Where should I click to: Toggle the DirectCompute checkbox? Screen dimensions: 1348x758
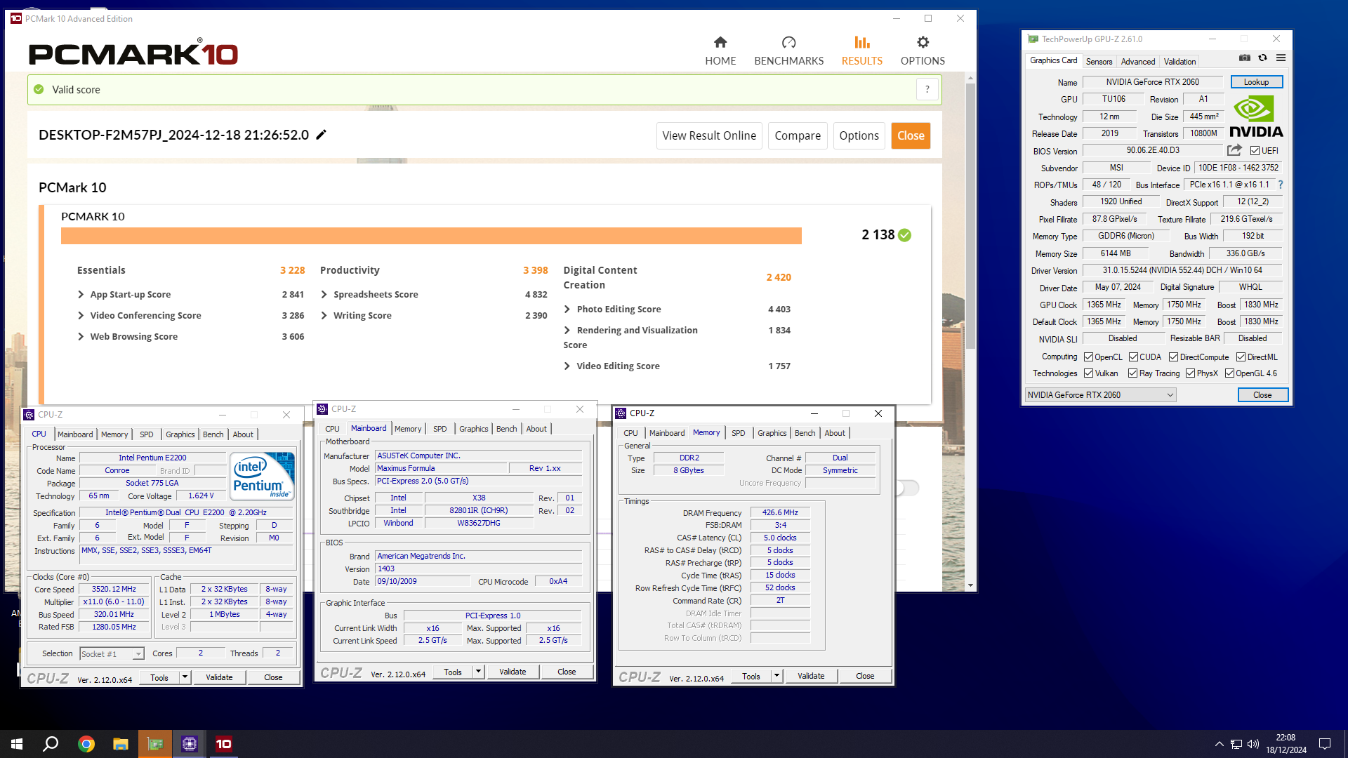pyautogui.click(x=1173, y=357)
